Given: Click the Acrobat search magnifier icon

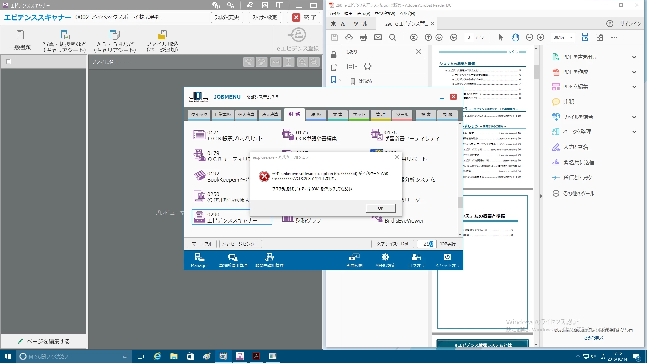Looking at the screenshot, I should [x=392, y=37].
